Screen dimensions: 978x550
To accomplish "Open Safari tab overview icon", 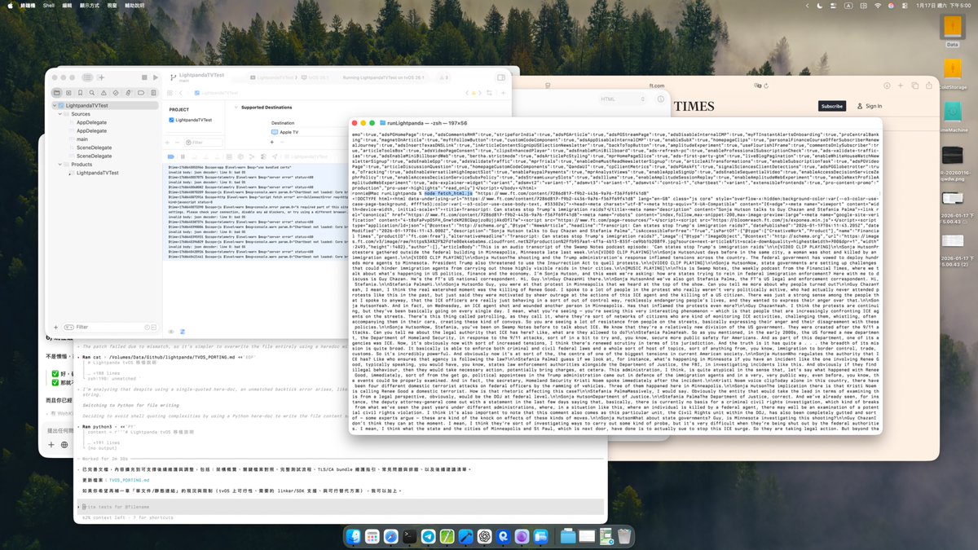I will [x=914, y=86].
